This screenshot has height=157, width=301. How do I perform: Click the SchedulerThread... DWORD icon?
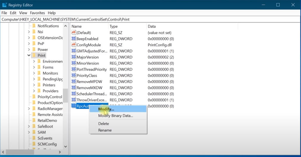pyautogui.click(x=74, y=94)
